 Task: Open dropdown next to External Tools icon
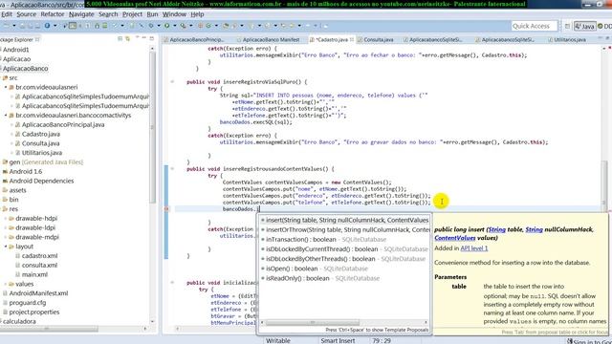pos(190,26)
